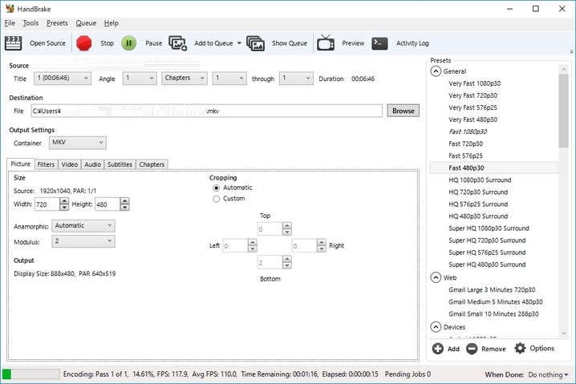Pause encoding with the green Pause icon
Screen dimensions: 576x384
click(129, 43)
